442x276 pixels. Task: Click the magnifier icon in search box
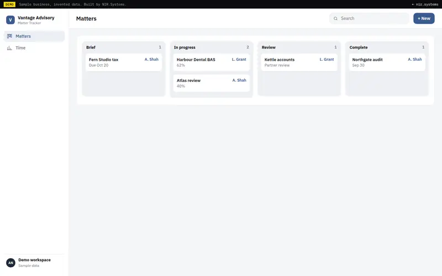(x=335, y=19)
